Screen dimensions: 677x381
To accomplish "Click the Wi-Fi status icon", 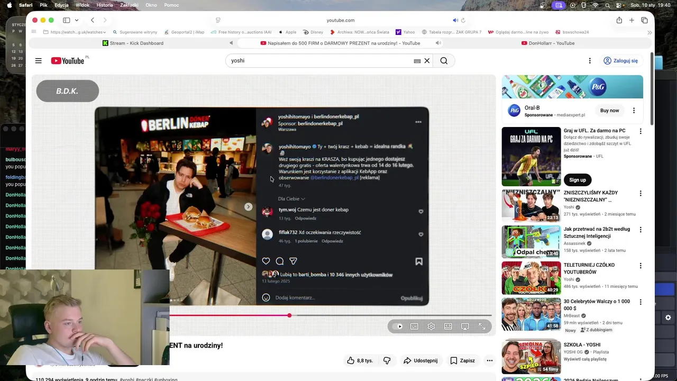I will (596, 5).
